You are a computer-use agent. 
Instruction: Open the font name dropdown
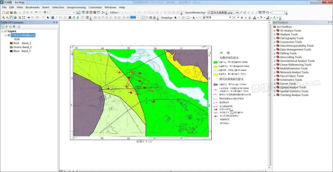230,18
